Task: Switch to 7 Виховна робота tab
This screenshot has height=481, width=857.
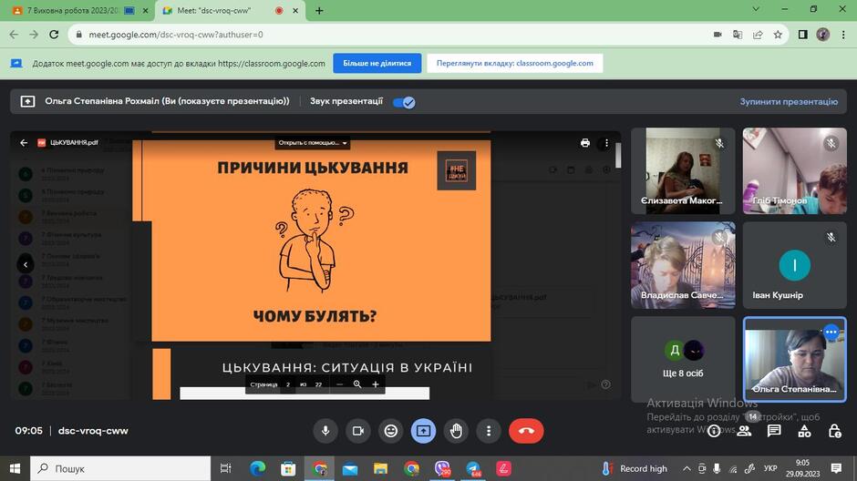Action: point(77,10)
